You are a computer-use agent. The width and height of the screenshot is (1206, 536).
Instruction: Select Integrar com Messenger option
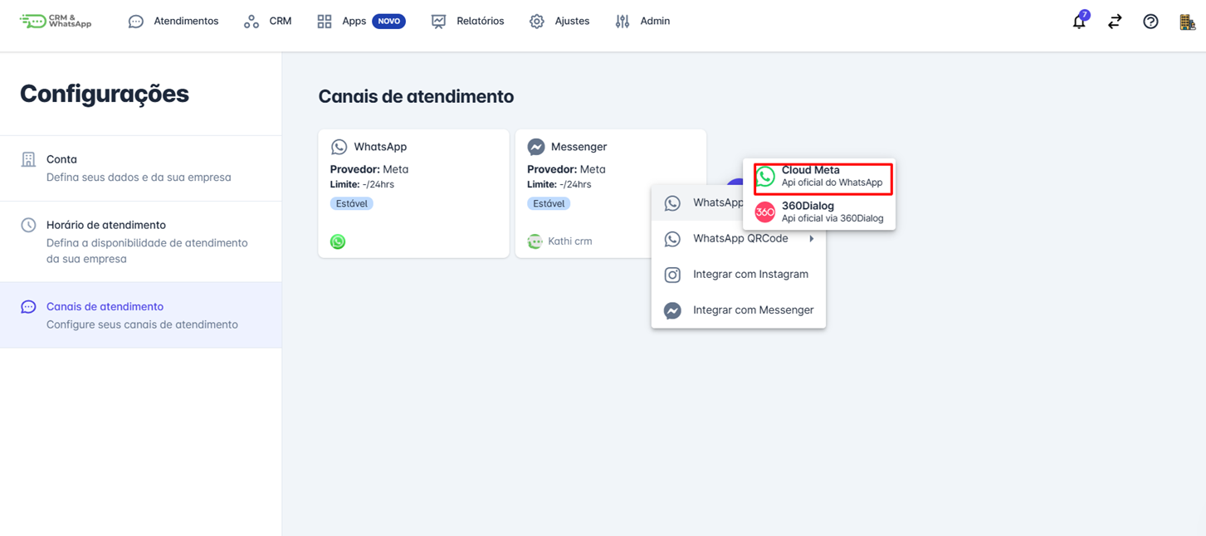[752, 309]
